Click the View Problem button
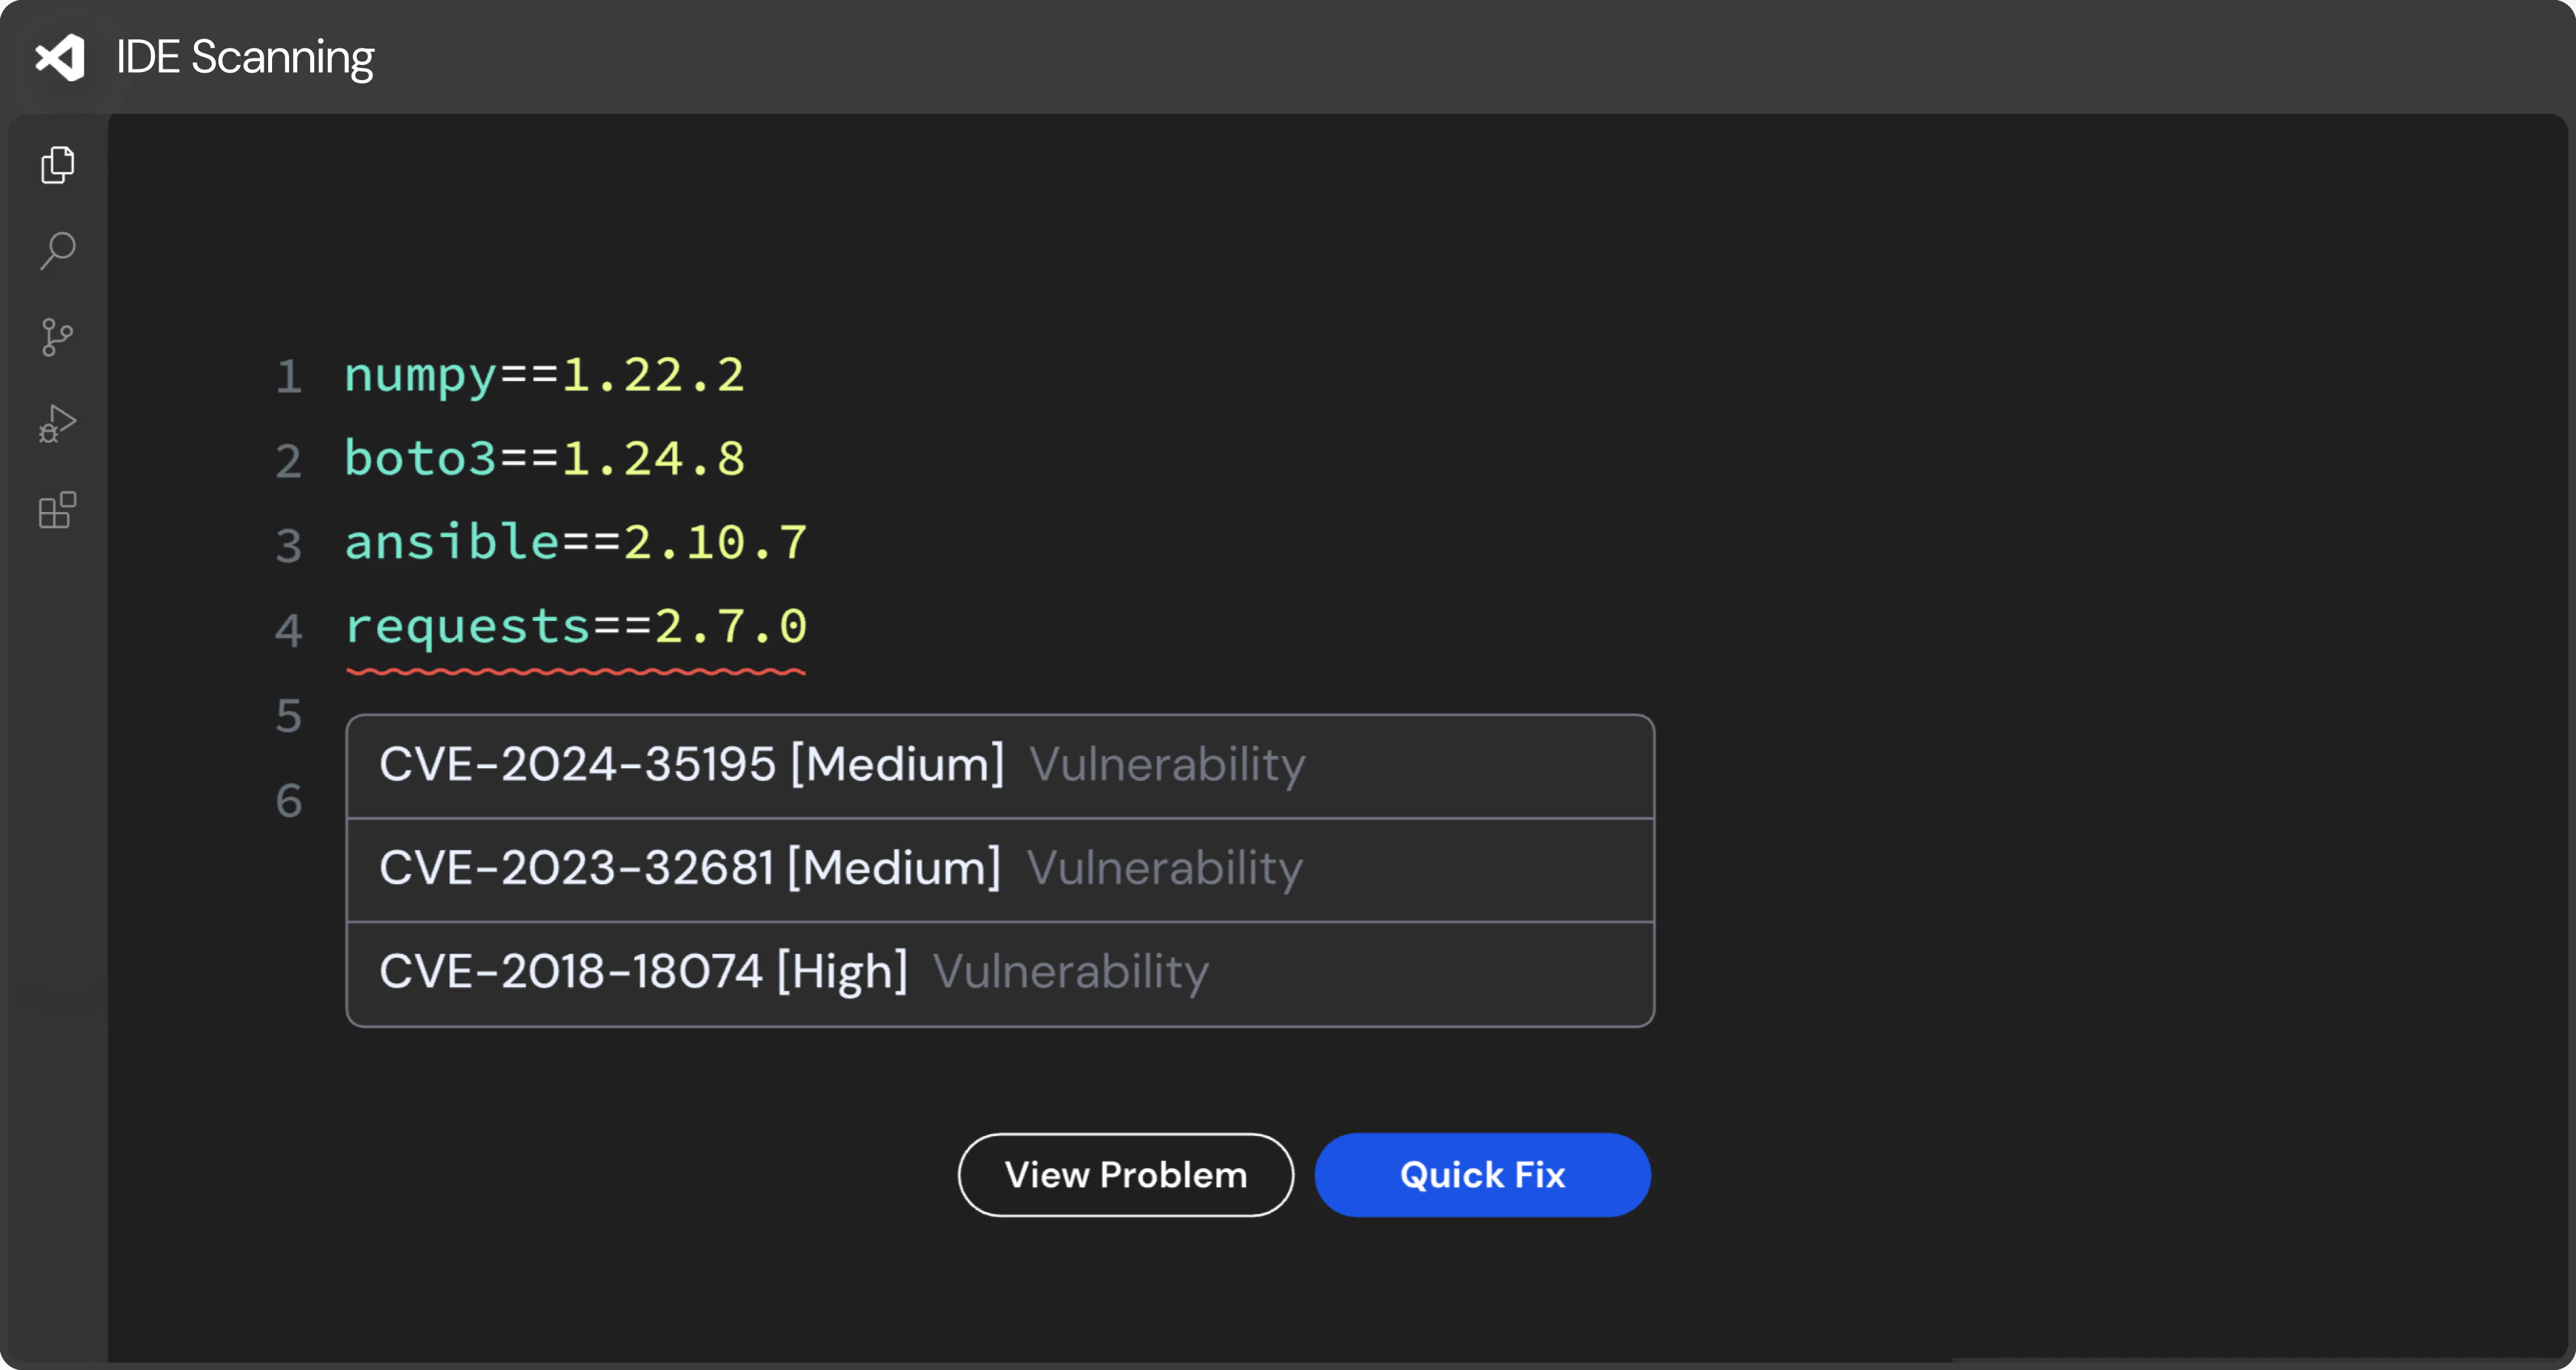Image resolution: width=2576 pixels, height=1370 pixels. click(1126, 1175)
